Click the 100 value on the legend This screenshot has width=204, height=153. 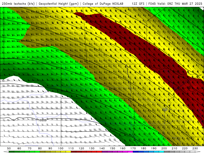61,148
